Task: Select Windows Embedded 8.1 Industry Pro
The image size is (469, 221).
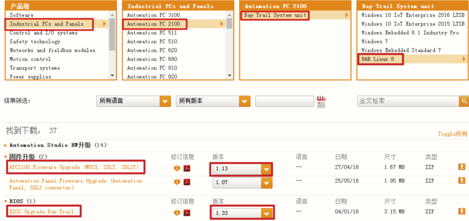Action: click(410, 33)
